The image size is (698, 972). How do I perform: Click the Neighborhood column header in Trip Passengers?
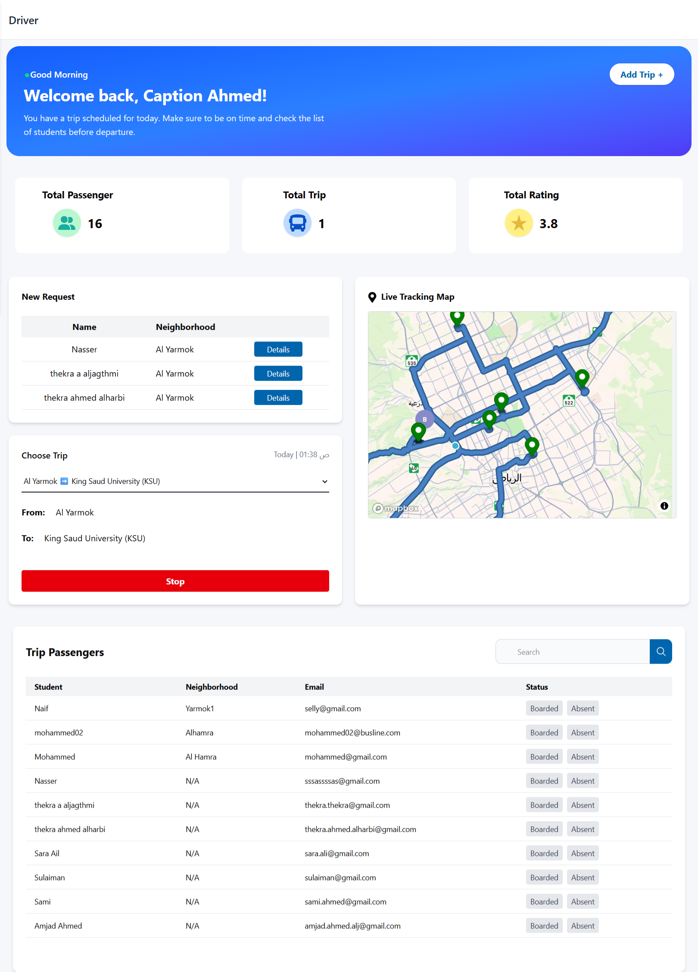(212, 687)
